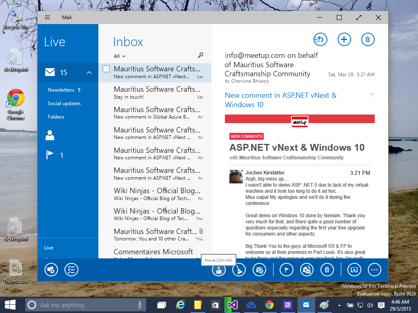The image size is (418, 313).
Task: Tick the checkbox on the first Mauritius message
Action: (106, 69)
